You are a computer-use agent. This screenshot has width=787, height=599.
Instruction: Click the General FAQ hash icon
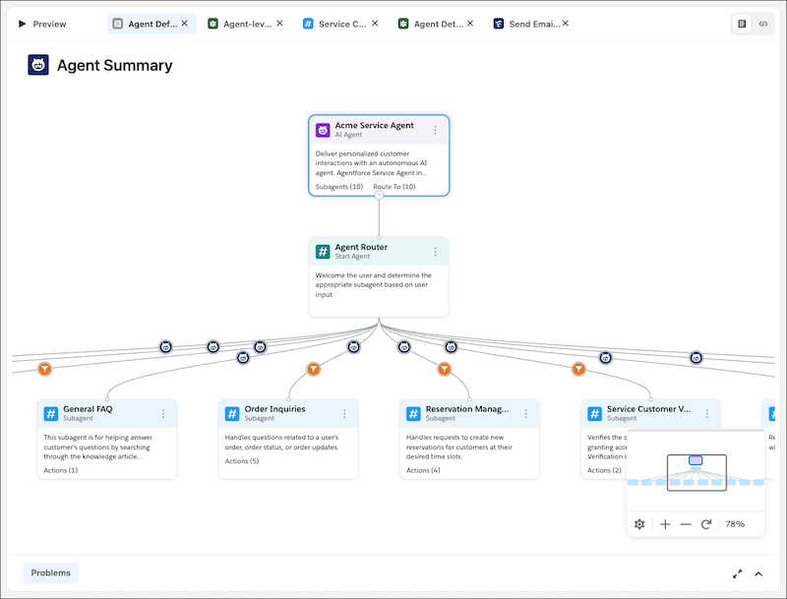click(51, 413)
